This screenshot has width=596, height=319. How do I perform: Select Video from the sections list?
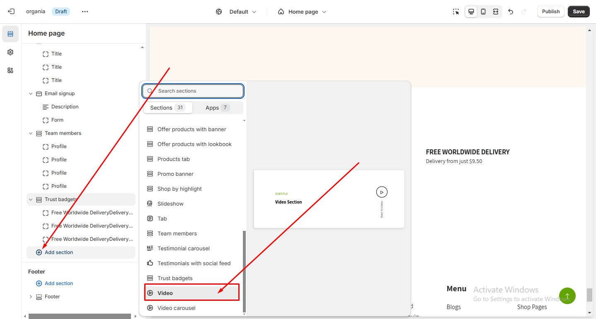coord(192,293)
